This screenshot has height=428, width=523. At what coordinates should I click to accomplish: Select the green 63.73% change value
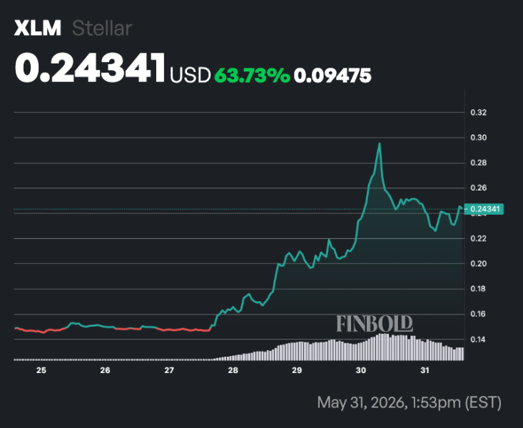pyautogui.click(x=252, y=75)
